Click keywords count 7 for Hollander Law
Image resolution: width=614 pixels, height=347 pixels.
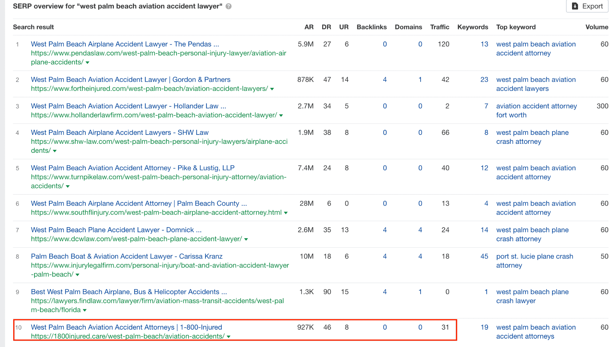[486, 106]
